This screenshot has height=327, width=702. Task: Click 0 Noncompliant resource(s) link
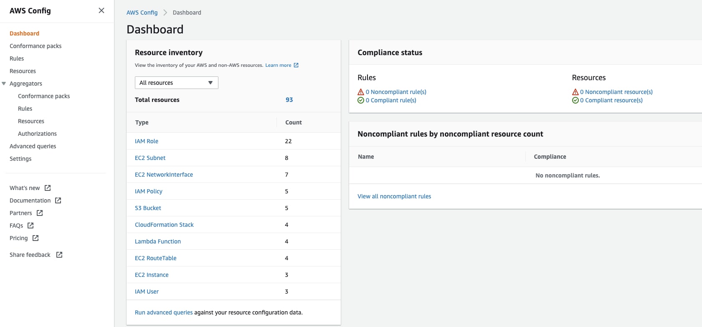(x=616, y=92)
